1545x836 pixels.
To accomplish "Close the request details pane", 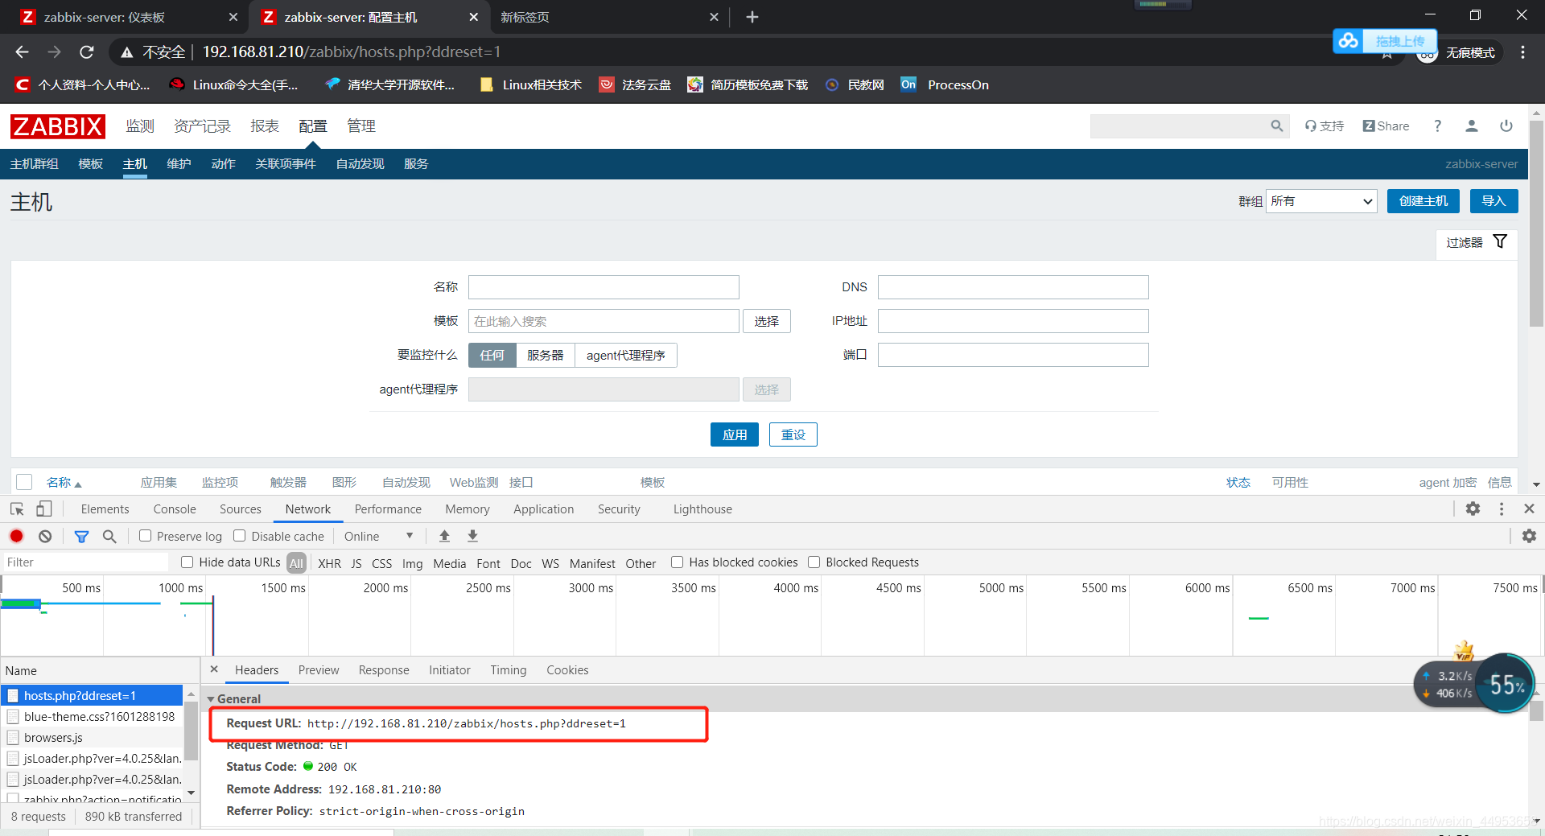I will [214, 669].
